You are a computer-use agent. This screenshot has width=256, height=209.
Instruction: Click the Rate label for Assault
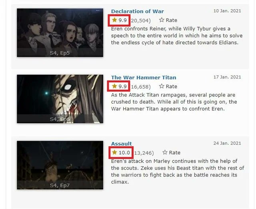175,153
